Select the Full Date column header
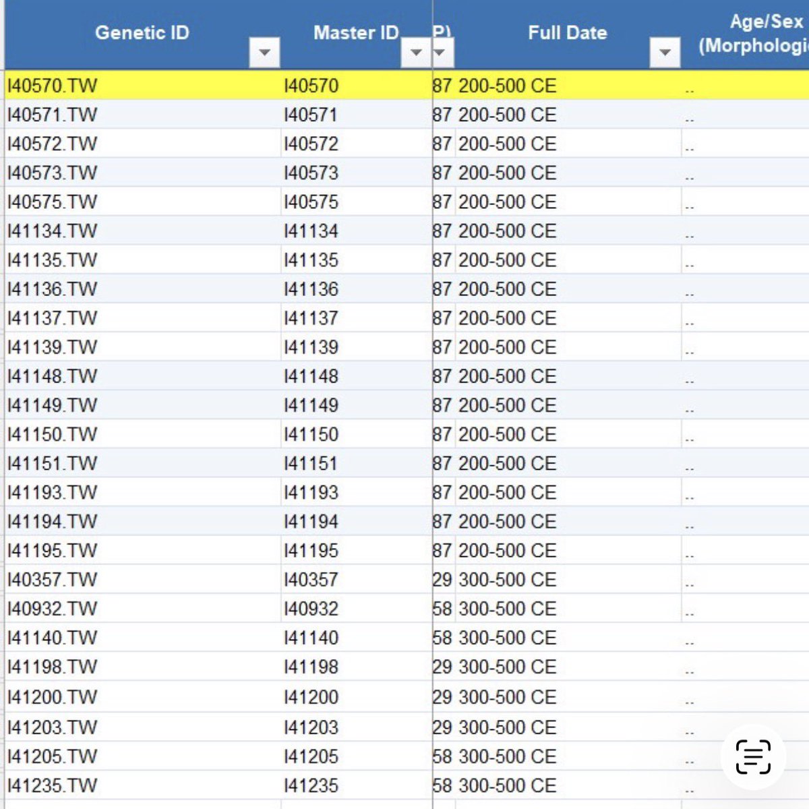 coord(567,32)
